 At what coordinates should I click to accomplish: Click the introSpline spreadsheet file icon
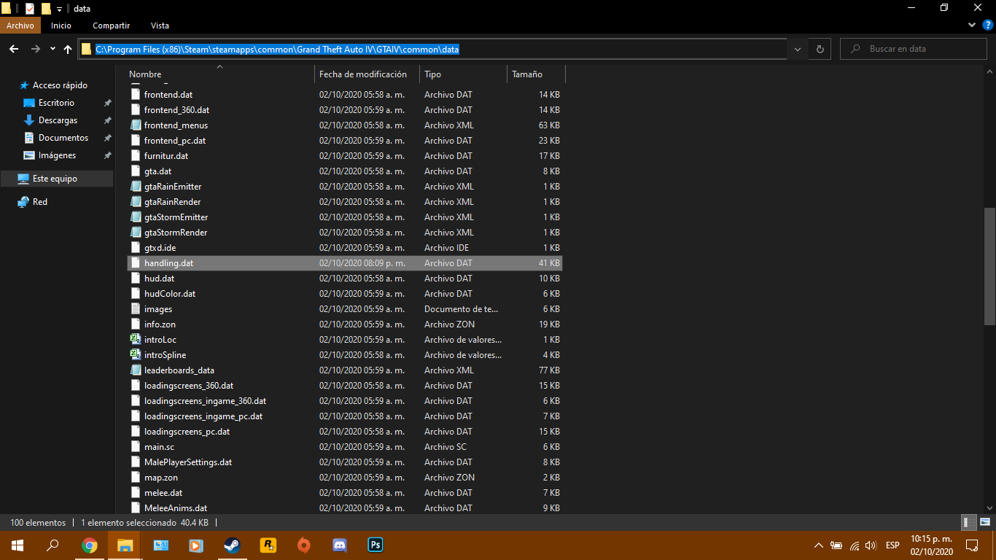coord(136,355)
